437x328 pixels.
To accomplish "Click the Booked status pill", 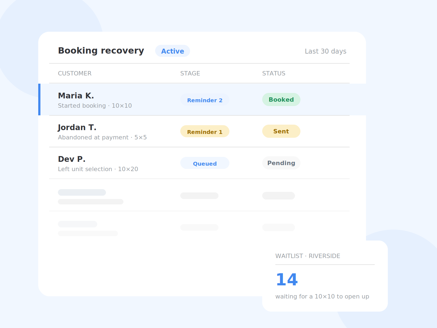I will [281, 99].
